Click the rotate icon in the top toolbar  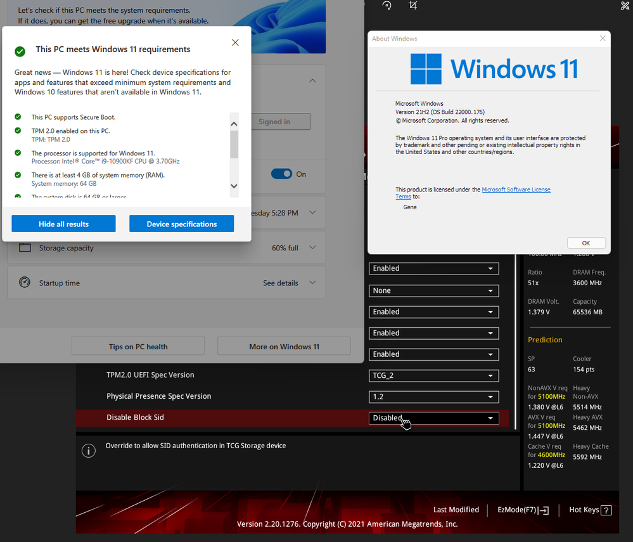(x=387, y=5)
